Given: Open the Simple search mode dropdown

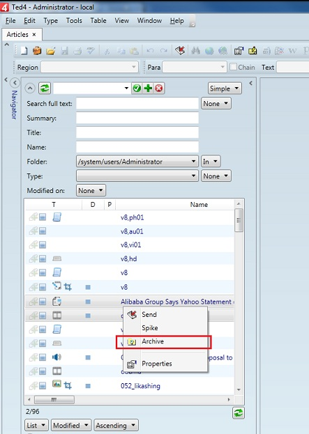Looking at the screenshot, I should coord(225,88).
